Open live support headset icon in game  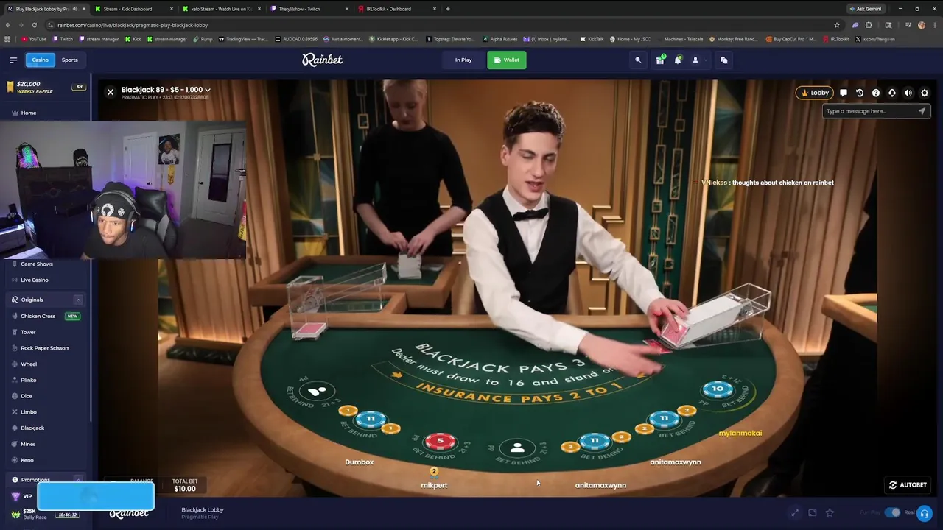(892, 93)
